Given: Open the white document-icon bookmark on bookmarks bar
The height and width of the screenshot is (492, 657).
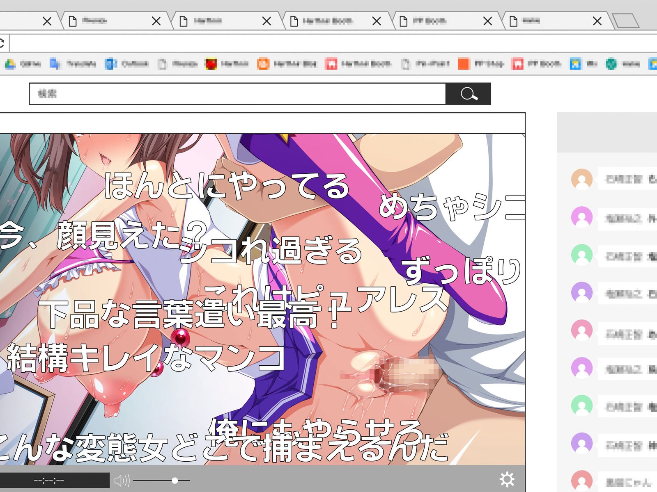Looking at the screenshot, I should pyautogui.click(x=162, y=64).
